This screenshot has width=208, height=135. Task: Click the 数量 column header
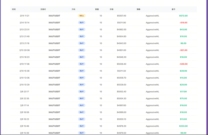pyautogui.click(x=97, y=9)
